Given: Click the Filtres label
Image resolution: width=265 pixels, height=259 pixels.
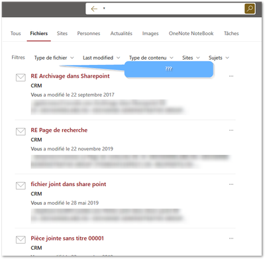Looking at the screenshot, I should click(18, 58).
